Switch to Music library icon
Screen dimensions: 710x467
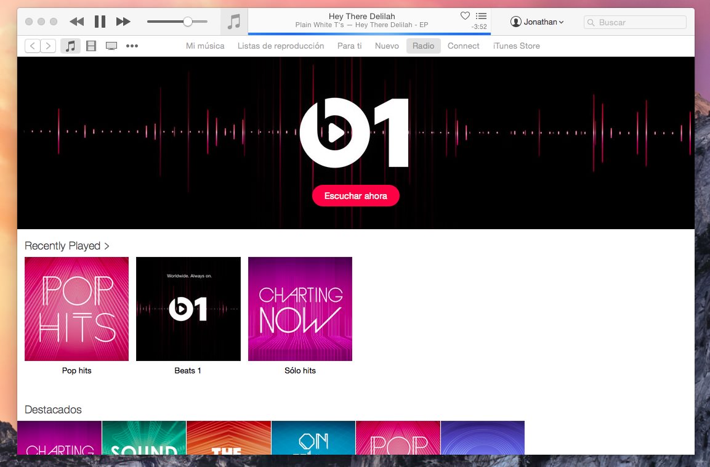pos(70,46)
